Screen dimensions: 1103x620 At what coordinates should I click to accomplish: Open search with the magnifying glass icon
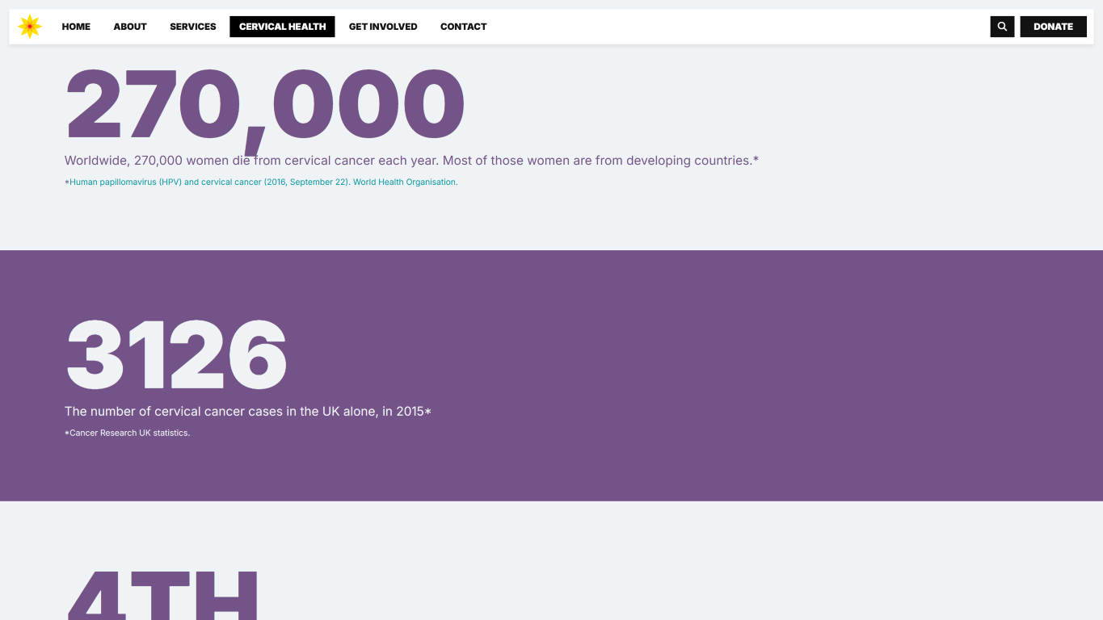(1002, 27)
